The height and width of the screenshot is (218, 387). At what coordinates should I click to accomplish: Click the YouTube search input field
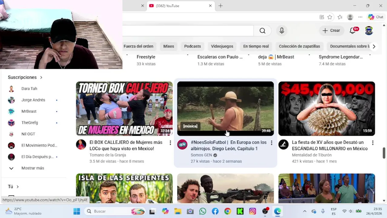coord(188,31)
